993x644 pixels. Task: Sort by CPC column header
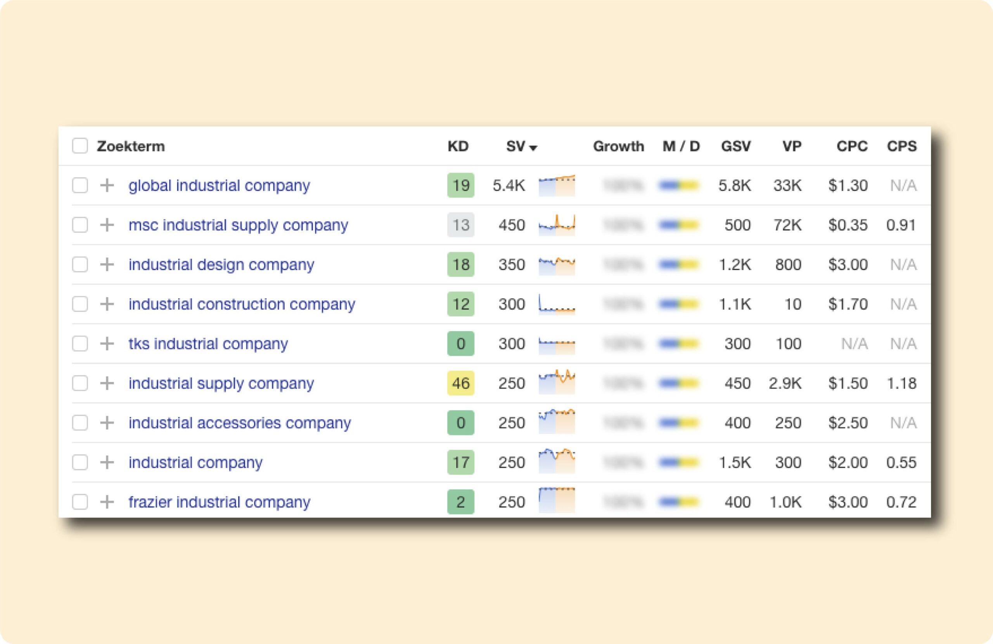pyautogui.click(x=851, y=146)
